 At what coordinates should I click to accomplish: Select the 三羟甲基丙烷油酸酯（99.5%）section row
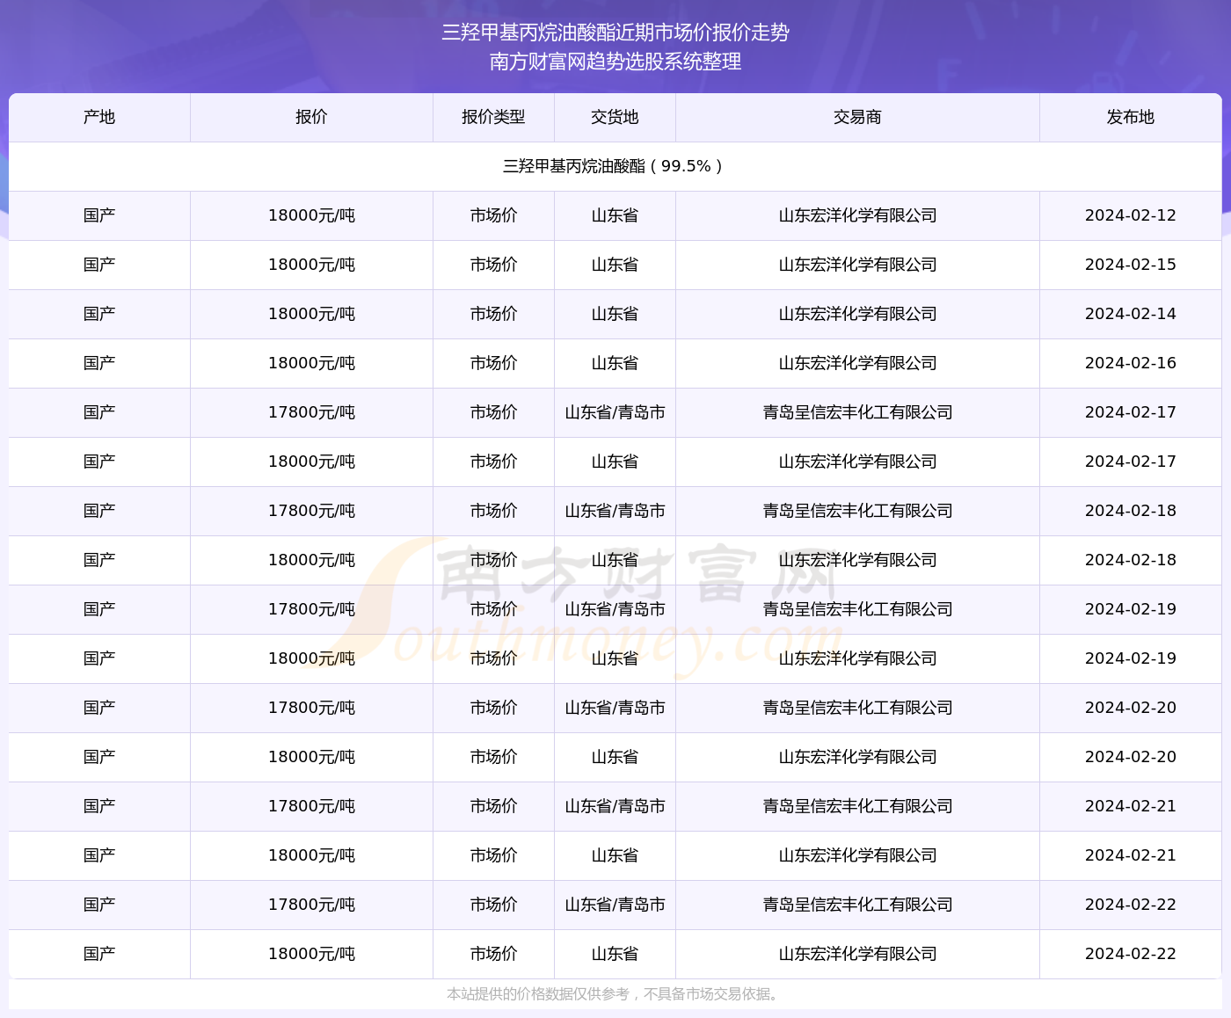[x=615, y=166]
